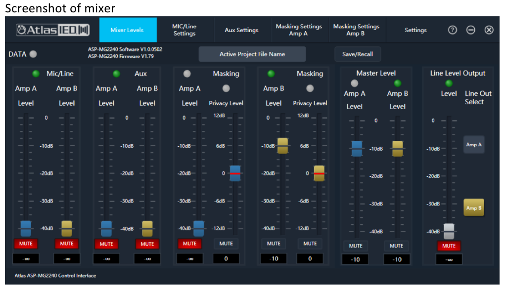Click the Masking Amp B green LED
Viewport: 505px width, 288px height.
coord(271,74)
